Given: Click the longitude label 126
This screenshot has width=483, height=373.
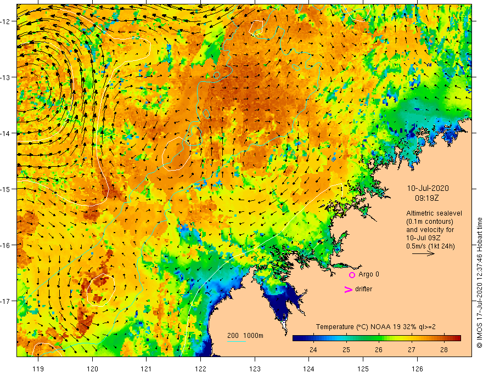Looking at the screenshot, I should tap(417, 369).
